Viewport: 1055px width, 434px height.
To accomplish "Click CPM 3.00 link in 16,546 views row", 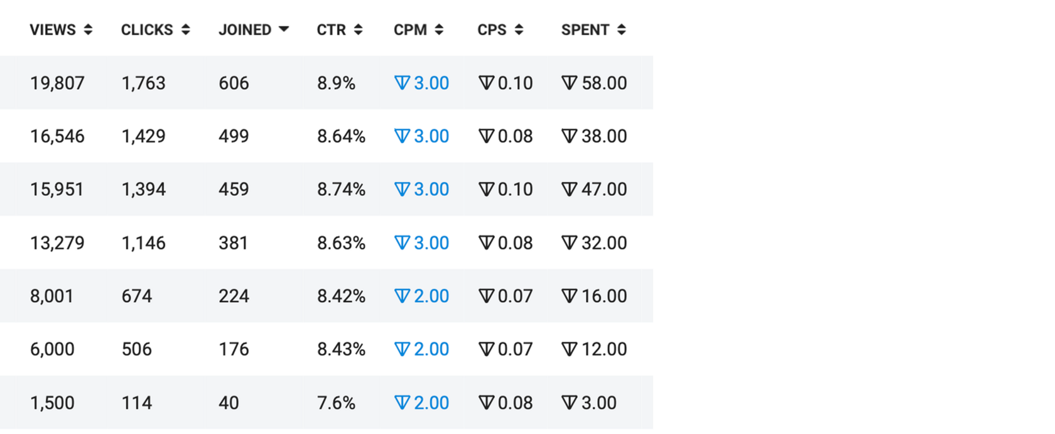I will click(x=421, y=136).
